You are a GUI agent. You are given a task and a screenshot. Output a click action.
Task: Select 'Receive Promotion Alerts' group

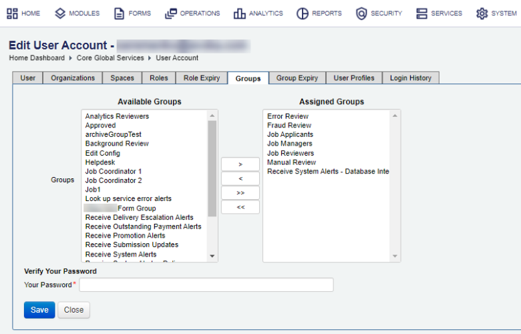tap(126, 236)
